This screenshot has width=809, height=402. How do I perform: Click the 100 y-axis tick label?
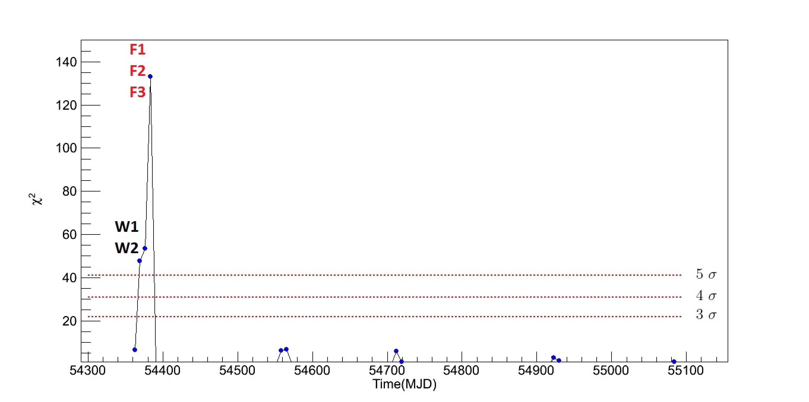(x=66, y=148)
